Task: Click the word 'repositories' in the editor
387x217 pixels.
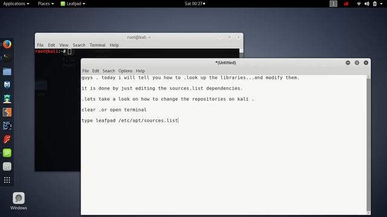Action: point(209,99)
